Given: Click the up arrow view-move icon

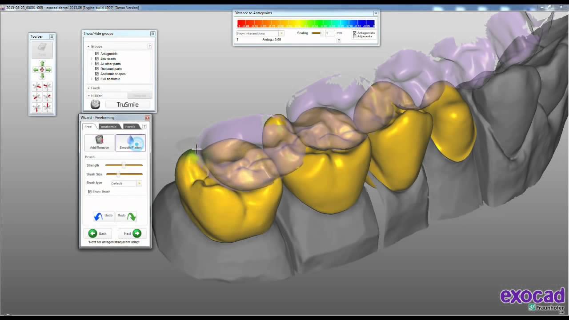Looking at the screenshot, I should [42, 64].
